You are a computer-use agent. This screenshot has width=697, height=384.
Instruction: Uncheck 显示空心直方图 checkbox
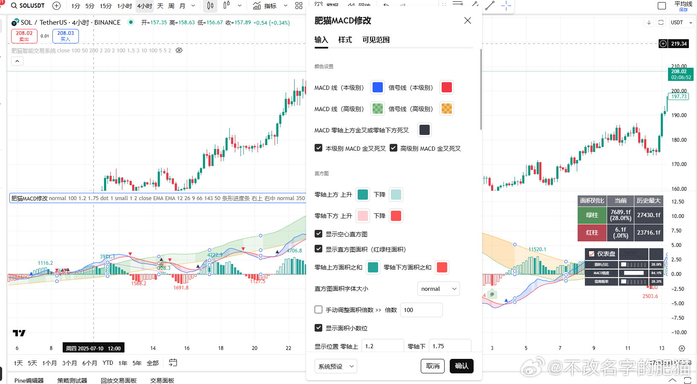coord(318,234)
